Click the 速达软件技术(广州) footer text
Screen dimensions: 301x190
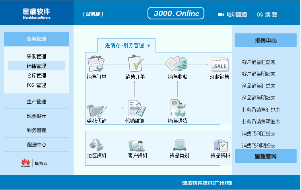(207, 183)
